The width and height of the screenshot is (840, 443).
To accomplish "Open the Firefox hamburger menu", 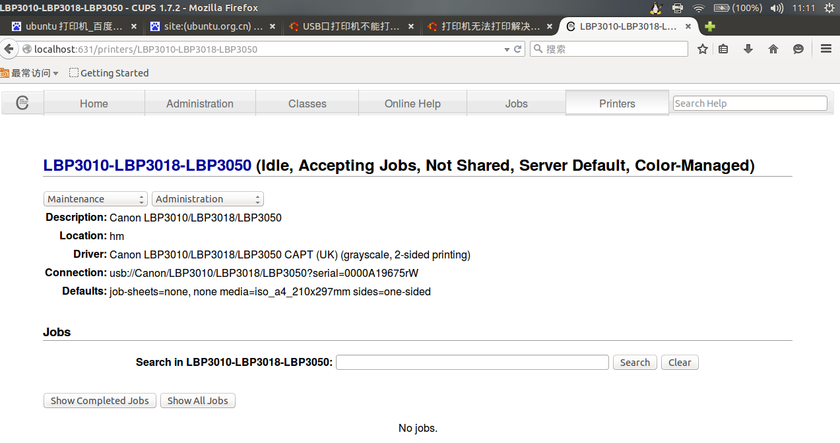I will pyautogui.click(x=825, y=49).
